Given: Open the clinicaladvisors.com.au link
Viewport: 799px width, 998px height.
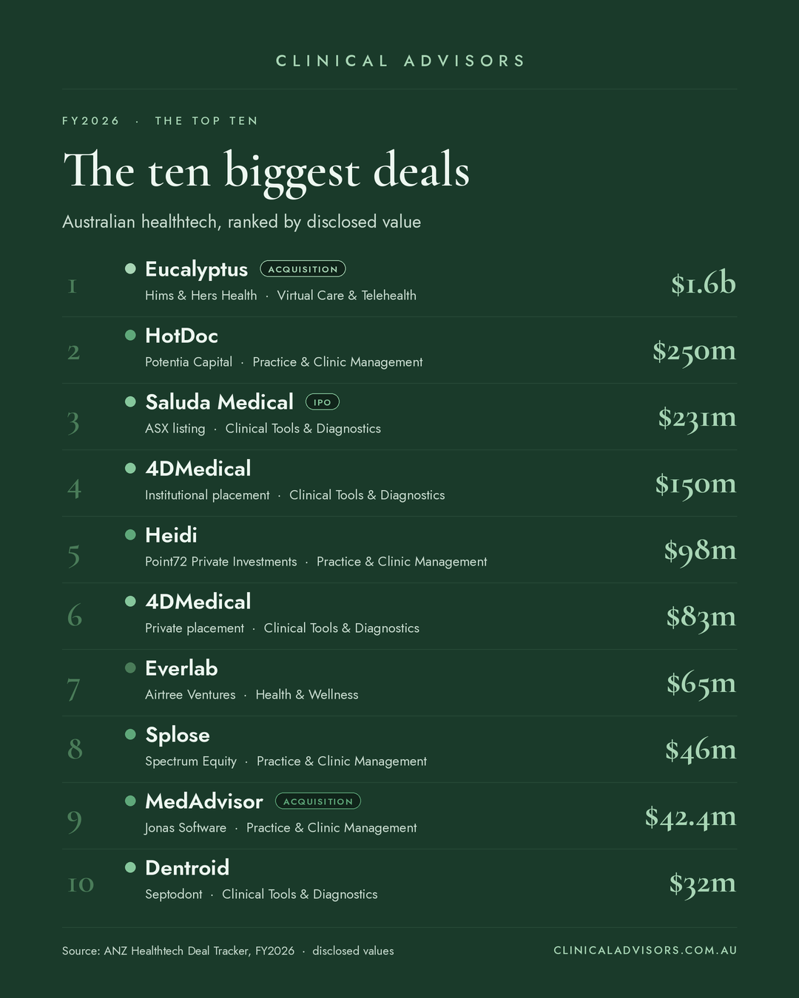Looking at the screenshot, I should [645, 950].
